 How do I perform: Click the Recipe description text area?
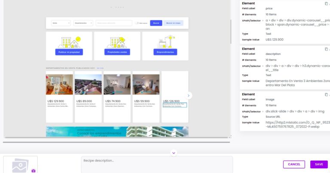157,164
